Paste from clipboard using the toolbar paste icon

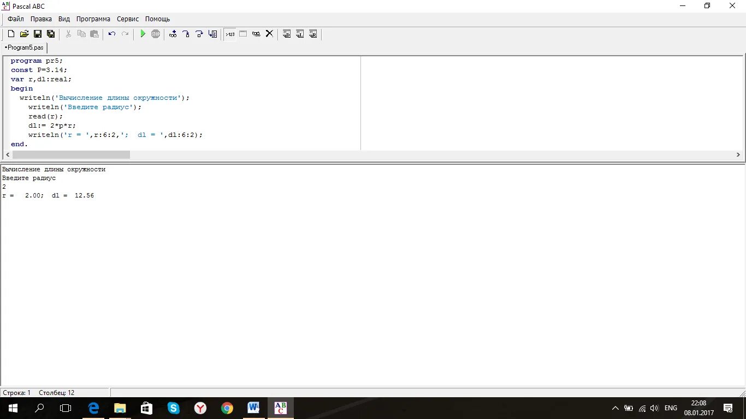pos(94,34)
